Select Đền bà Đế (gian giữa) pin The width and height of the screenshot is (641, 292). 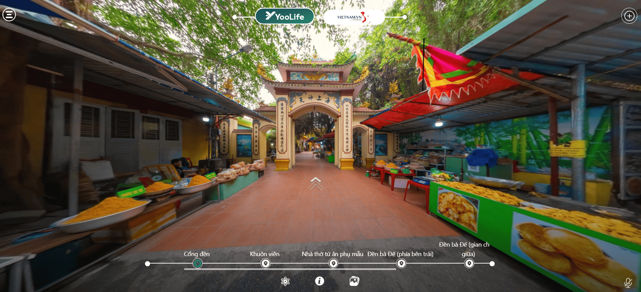[469, 263]
